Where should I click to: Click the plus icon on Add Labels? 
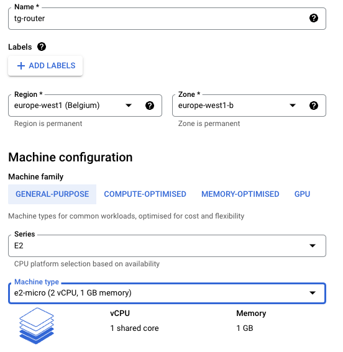(21, 66)
